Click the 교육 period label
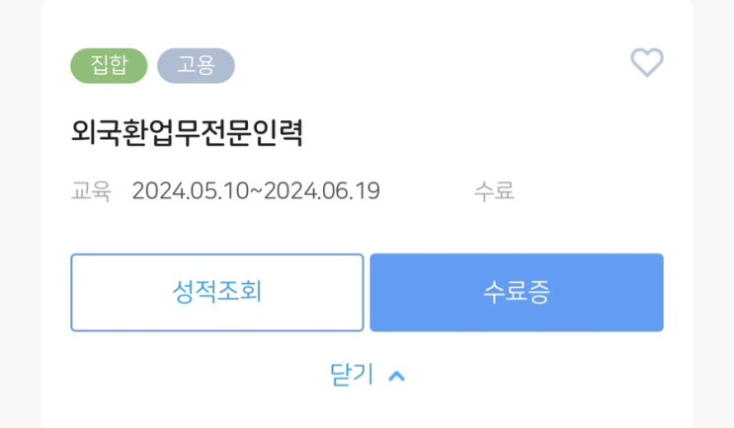This screenshot has width=734, height=428. click(x=91, y=190)
